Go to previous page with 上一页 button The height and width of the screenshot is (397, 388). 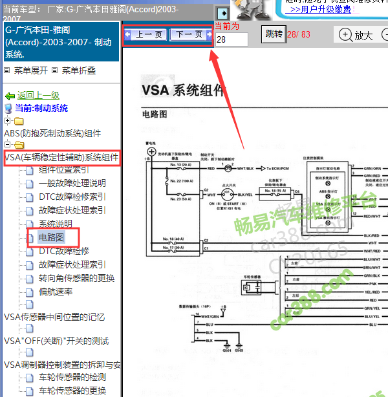point(145,34)
